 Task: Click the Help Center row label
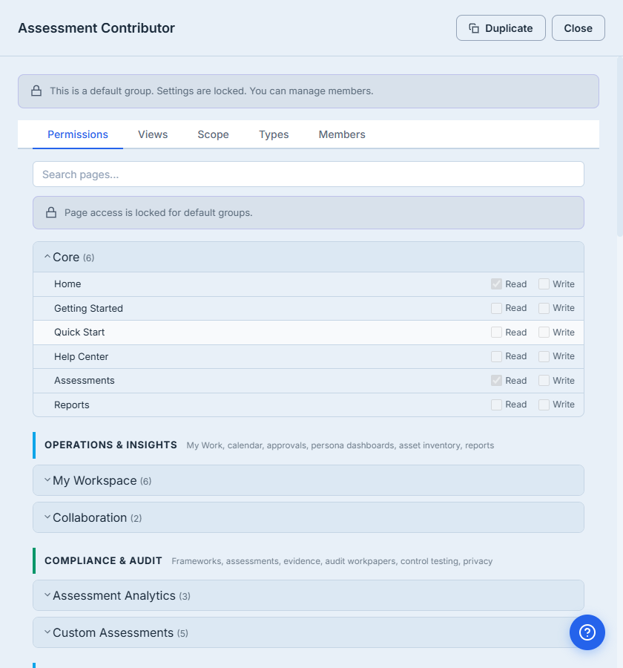point(82,356)
